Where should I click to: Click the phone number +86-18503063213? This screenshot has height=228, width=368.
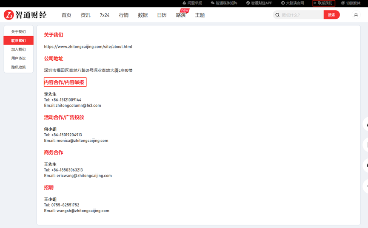coord(67,170)
